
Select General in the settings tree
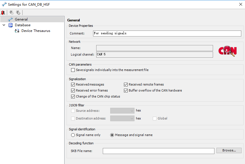click(x=21, y=19)
